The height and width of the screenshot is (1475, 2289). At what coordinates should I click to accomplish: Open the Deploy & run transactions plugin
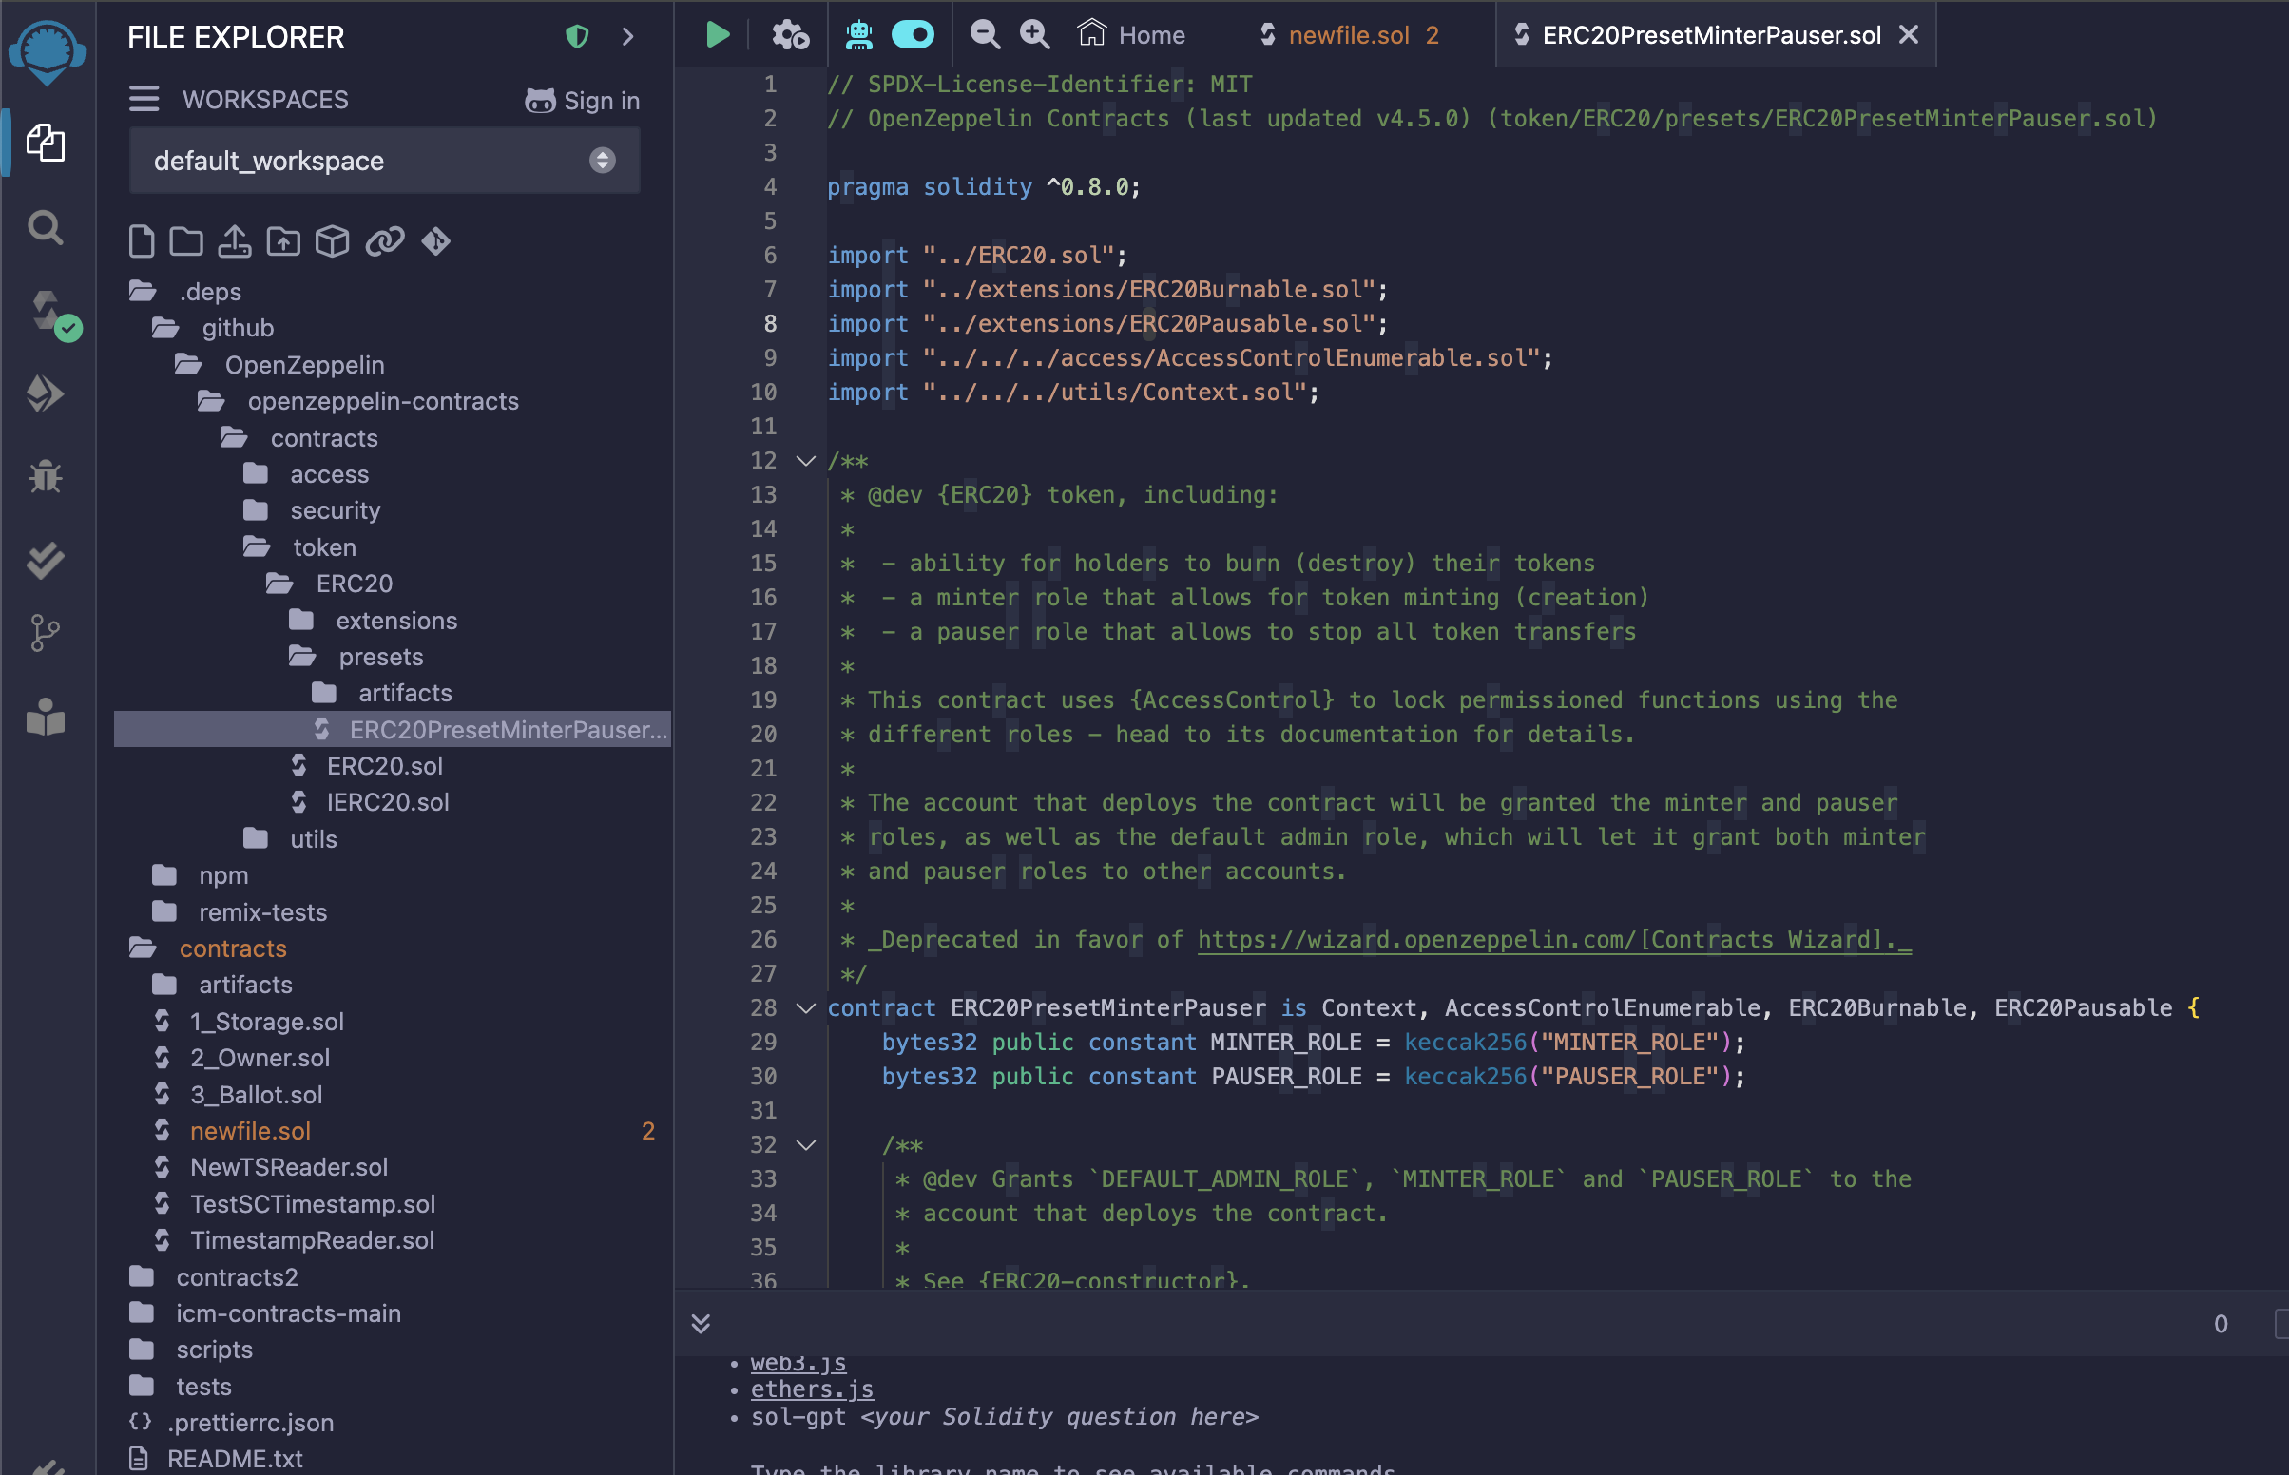click(45, 393)
